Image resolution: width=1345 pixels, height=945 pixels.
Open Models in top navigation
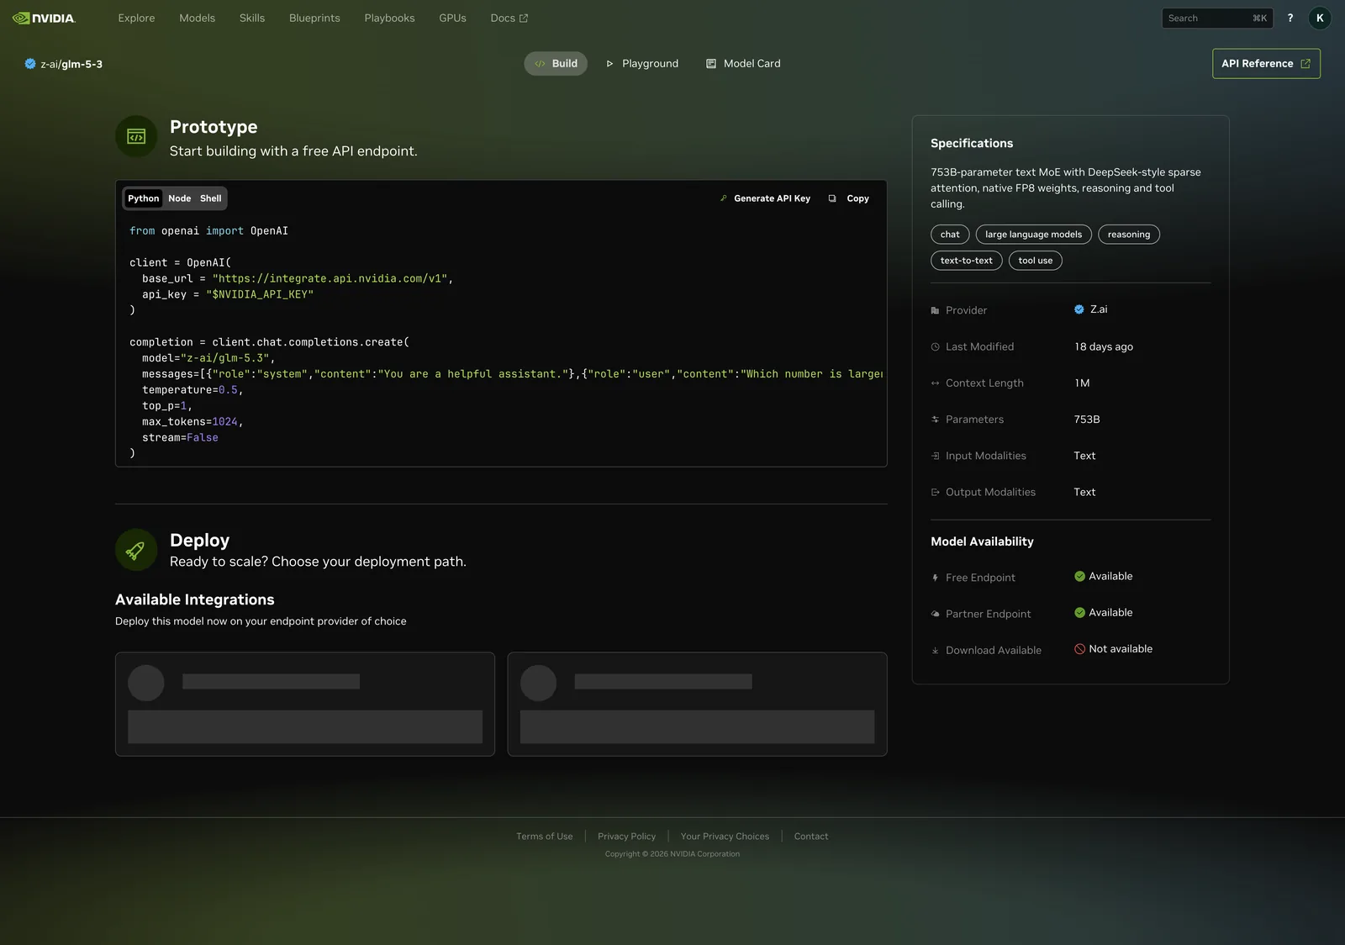pos(198,18)
